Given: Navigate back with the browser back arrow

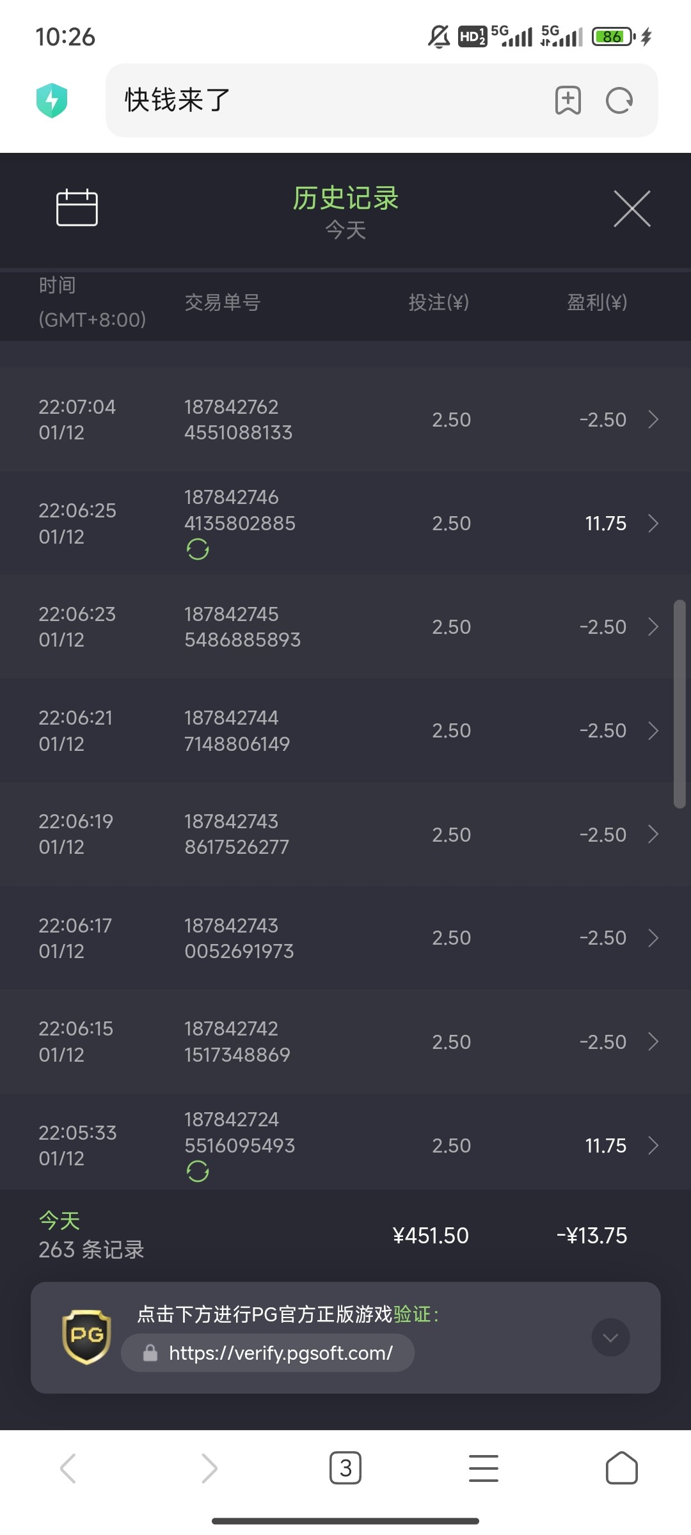Looking at the screenshot, I should point(68,1468).
